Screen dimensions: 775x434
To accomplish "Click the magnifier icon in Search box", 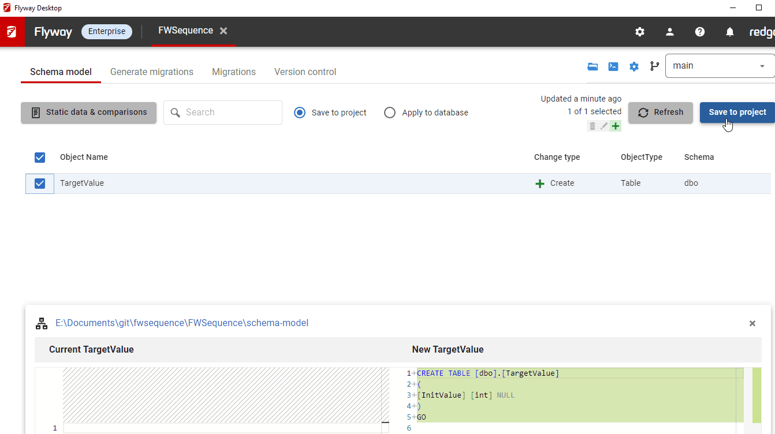I will (x=176, y=113).
